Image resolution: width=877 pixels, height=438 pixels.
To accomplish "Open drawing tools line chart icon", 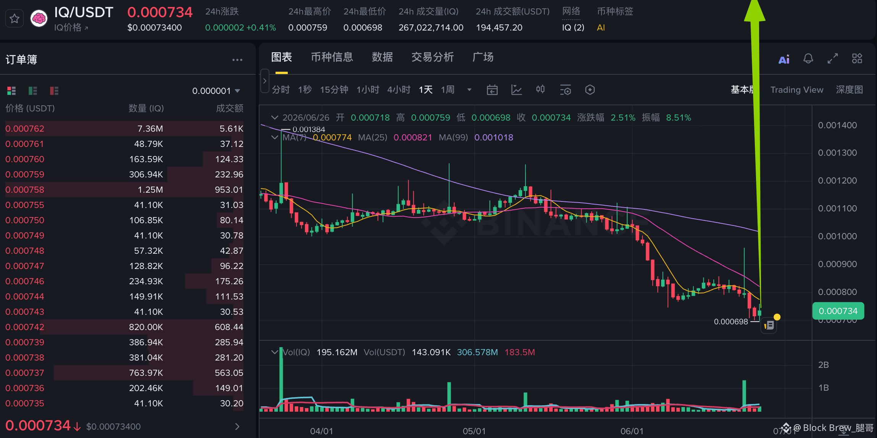I will 516,90.
